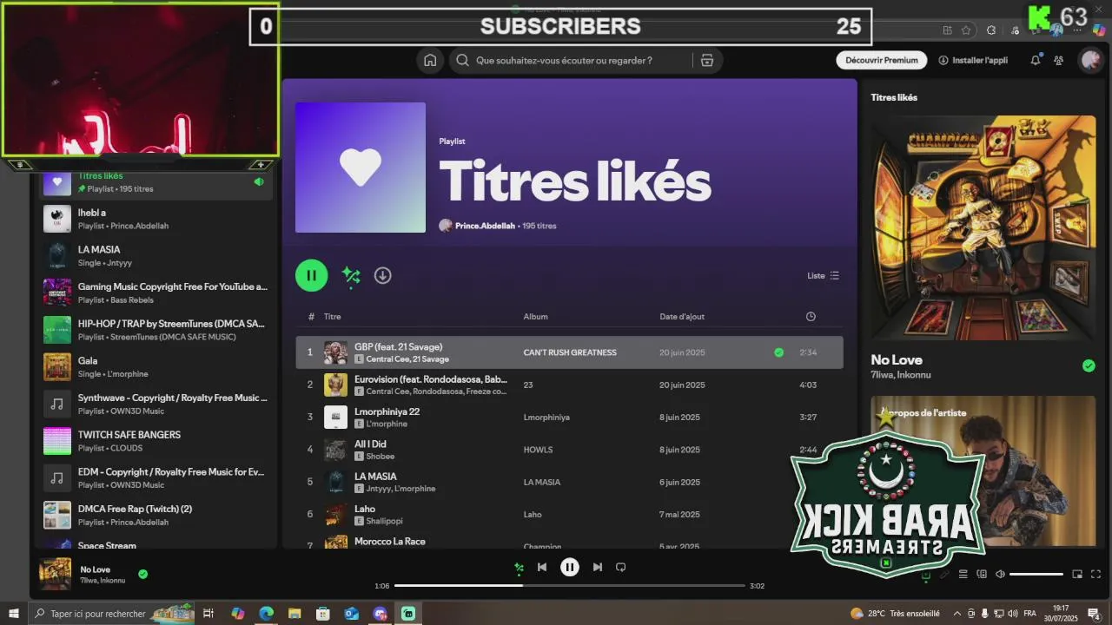Toggle liked checkmark in the now-playing bar
The width and height of the screenshot is (1112, 625).
coord(142,574)
